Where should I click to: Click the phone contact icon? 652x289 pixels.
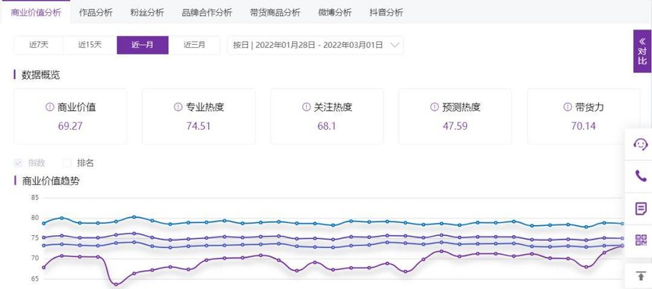[641, 176]
